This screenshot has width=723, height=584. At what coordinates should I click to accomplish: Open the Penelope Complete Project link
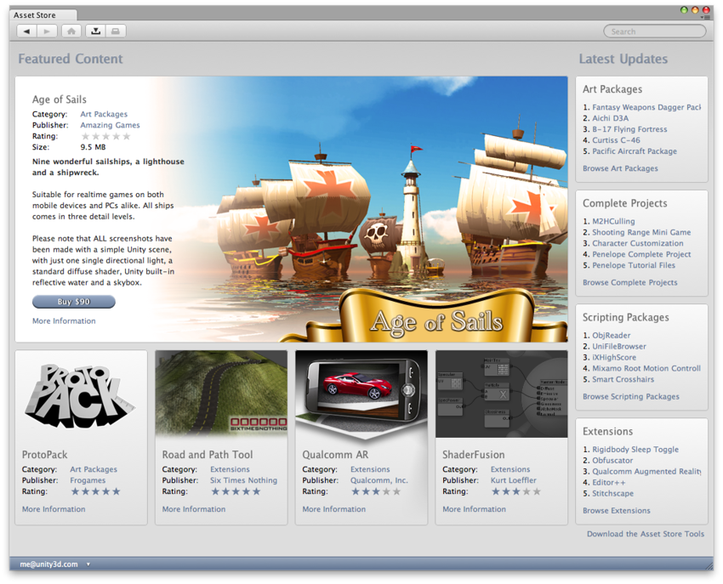click(x=640, y=253)
